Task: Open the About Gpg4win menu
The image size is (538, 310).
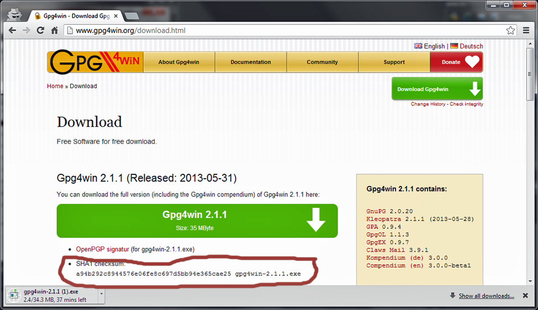Action: (x=179, y=62)
